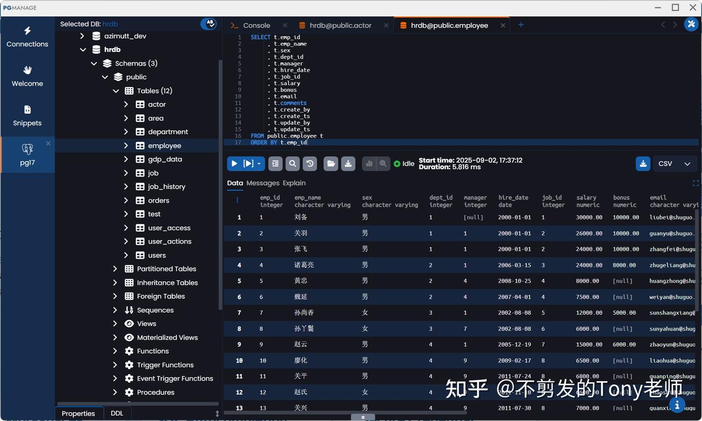Select the Connections icon in the sidebar
Viewport: 702px width, 421px height.
(x=27, y=38)
